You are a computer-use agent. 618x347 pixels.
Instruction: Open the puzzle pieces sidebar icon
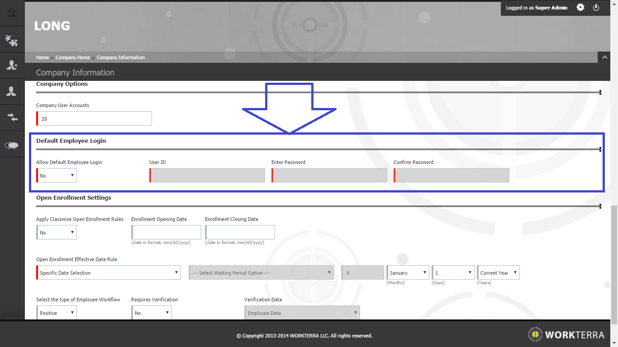(11, 41)
